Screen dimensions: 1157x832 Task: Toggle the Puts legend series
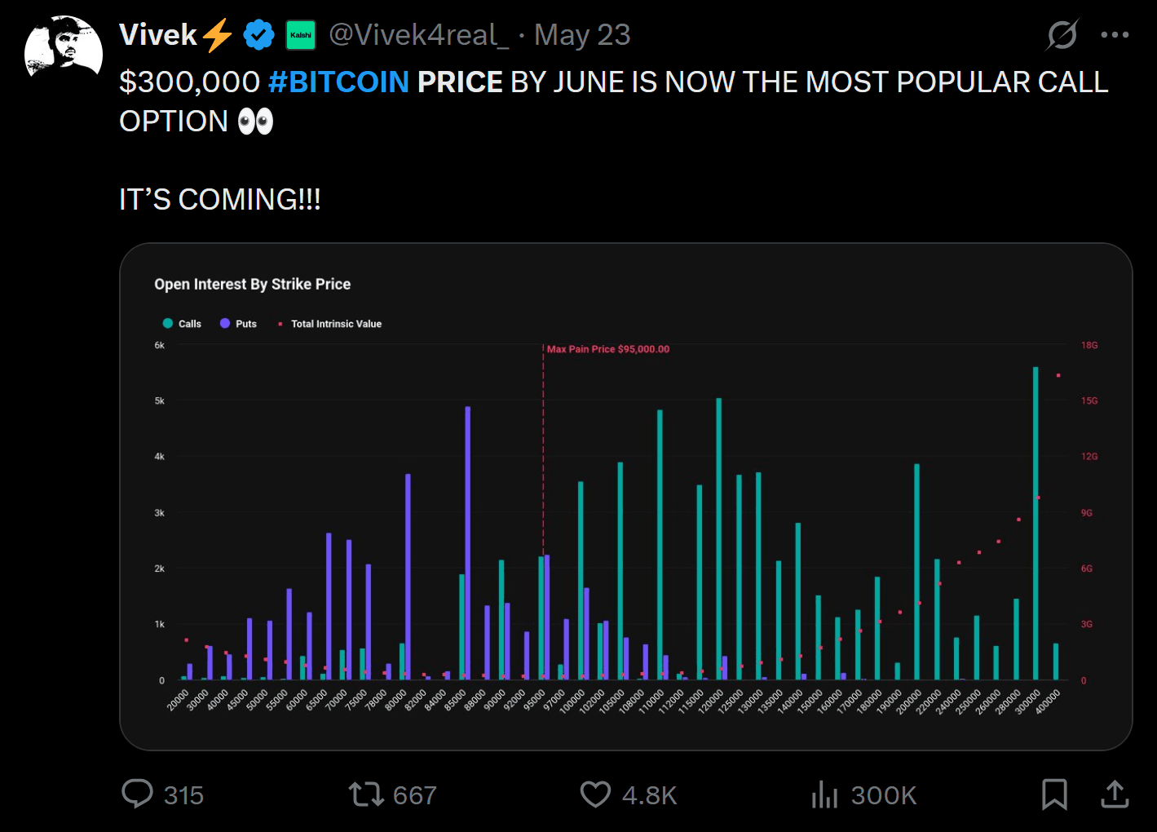tap(238, 324)
